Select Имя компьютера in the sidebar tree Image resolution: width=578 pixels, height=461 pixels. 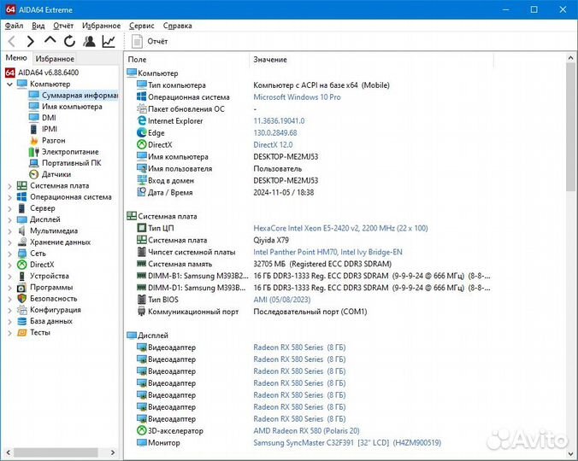pyautogui.click(x=66, y=107)
